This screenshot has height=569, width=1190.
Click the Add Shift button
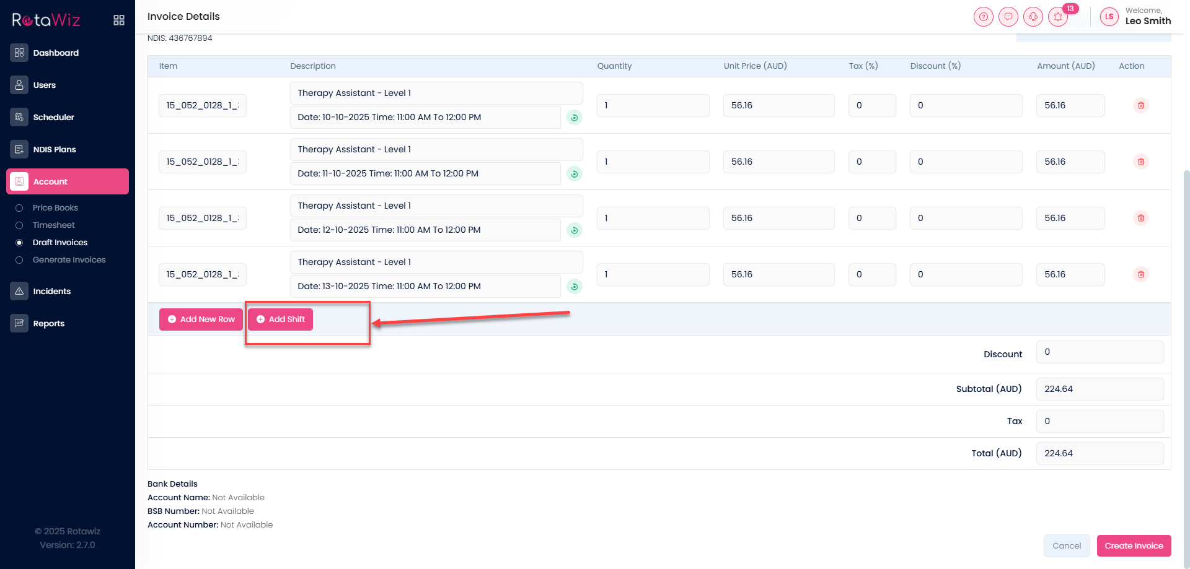280,319
